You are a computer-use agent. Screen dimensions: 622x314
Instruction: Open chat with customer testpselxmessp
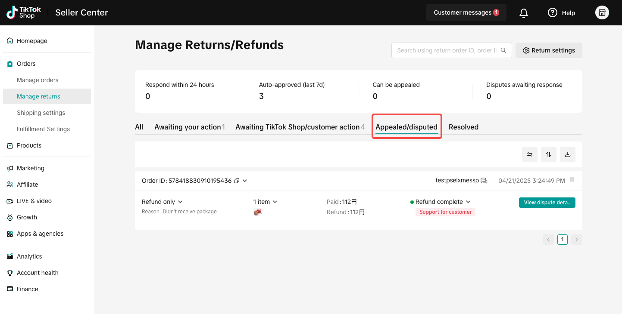pyautogui.click(x=484, y=181)
